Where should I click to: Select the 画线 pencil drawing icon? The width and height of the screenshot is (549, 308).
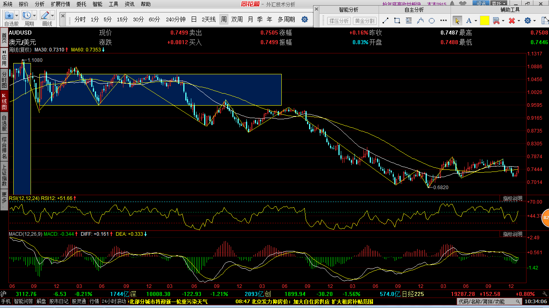click(45, 15)
